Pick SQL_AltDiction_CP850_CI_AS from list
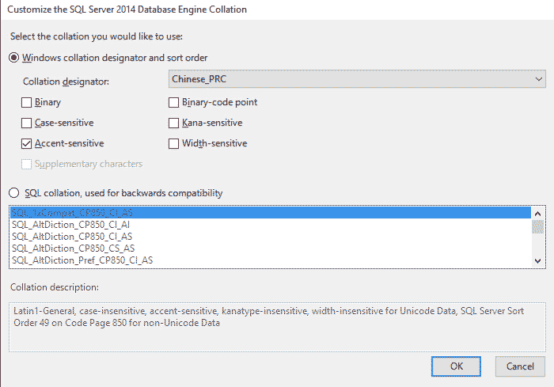554x387 pixels. point(71,237)
